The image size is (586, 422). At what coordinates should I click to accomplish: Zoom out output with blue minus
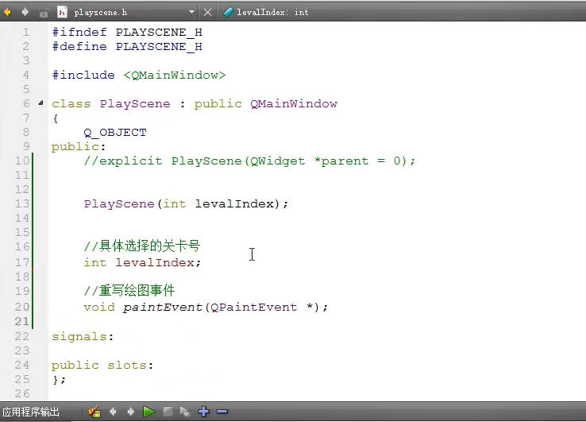(x=222, y=412)
